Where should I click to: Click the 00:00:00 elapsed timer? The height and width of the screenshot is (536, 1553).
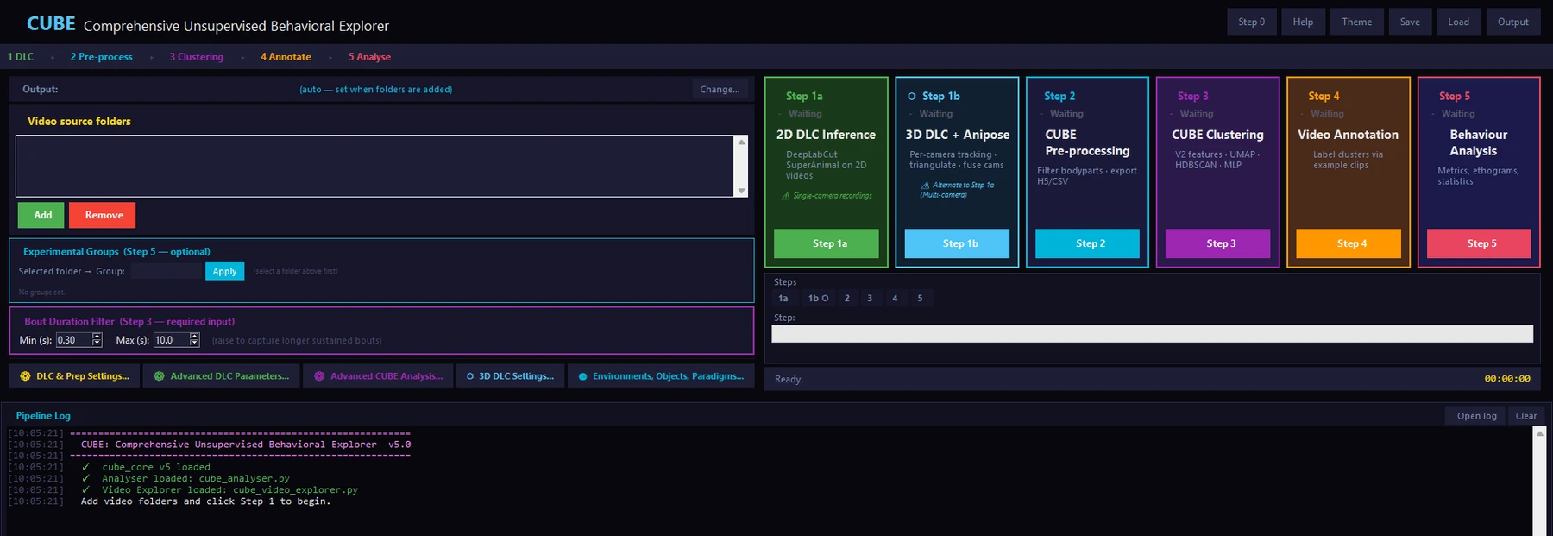(1506, 379)
